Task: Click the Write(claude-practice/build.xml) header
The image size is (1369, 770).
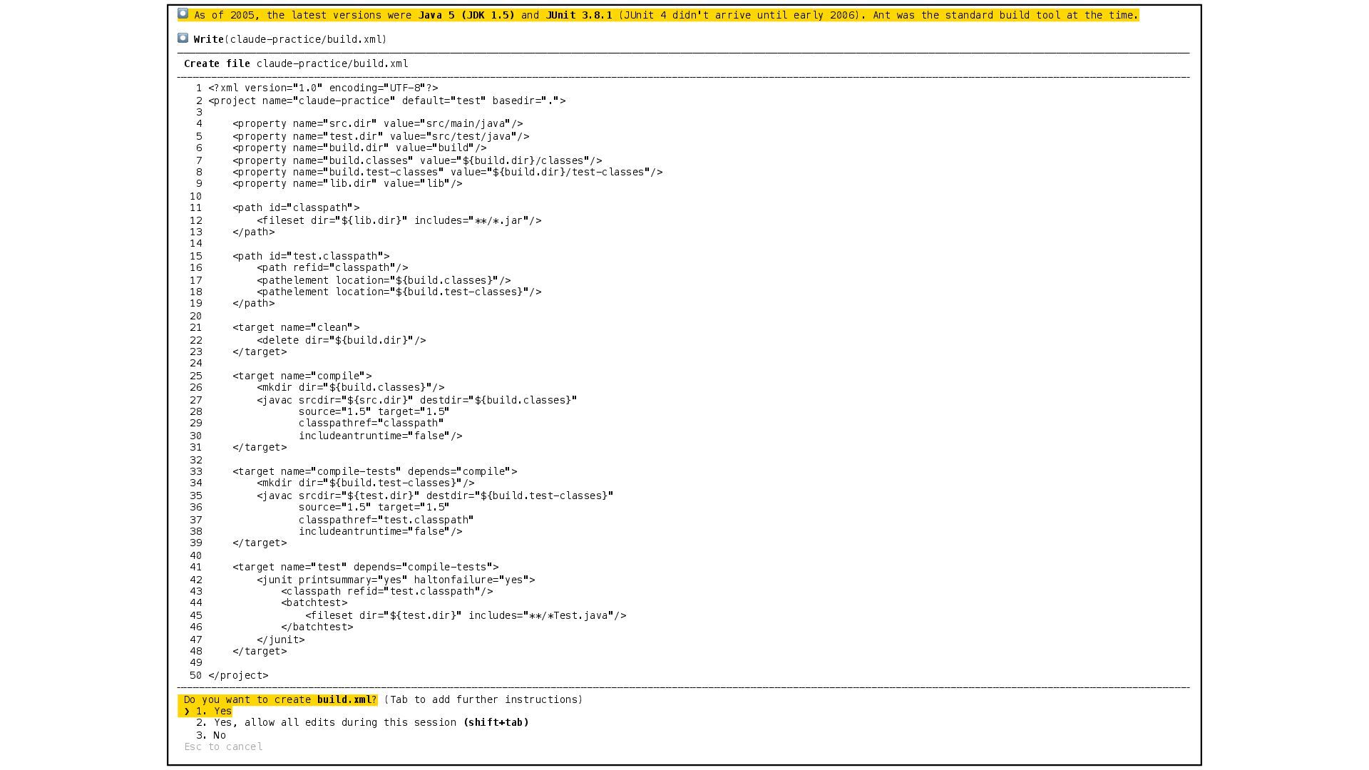Action: tap(289, 39)
